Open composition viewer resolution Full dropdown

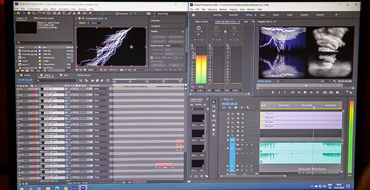coord(139,70)
